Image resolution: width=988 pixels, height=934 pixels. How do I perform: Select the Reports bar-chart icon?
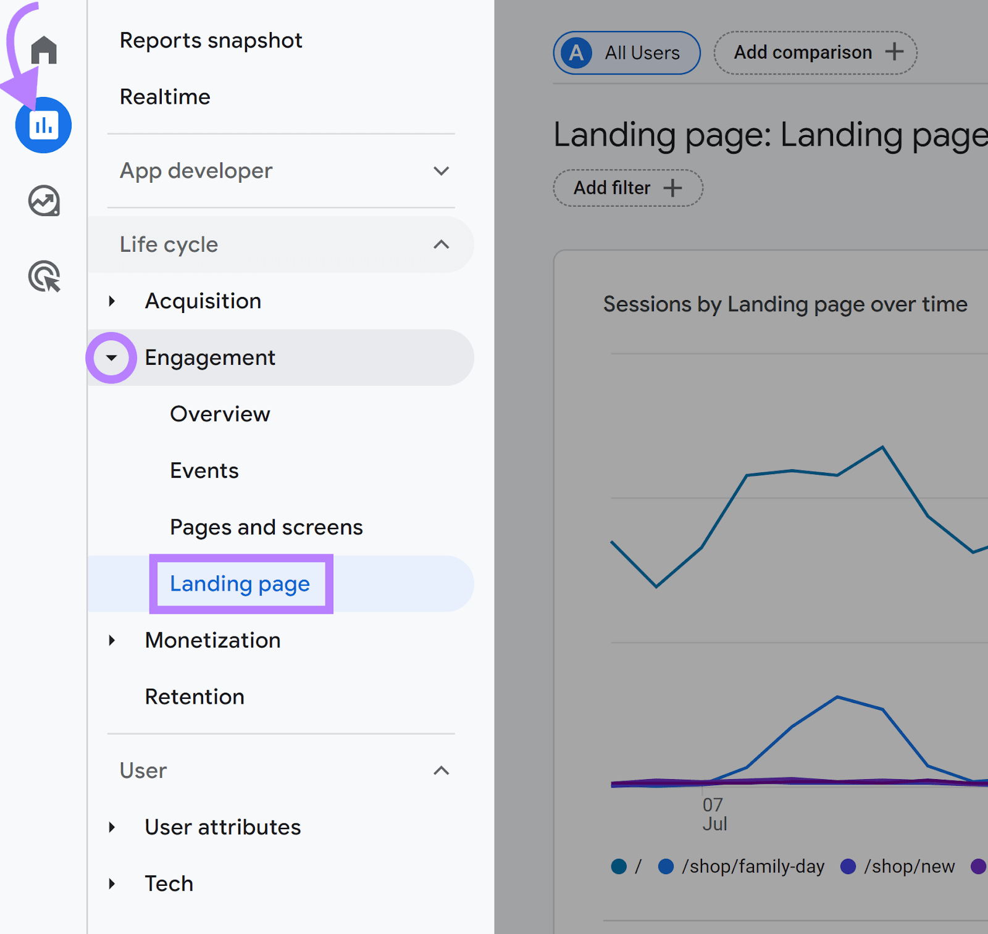click(x=43, y=124)
